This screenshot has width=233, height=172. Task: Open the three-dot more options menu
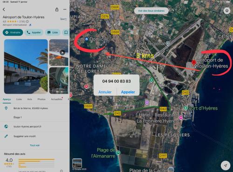(x=65, y=9)
